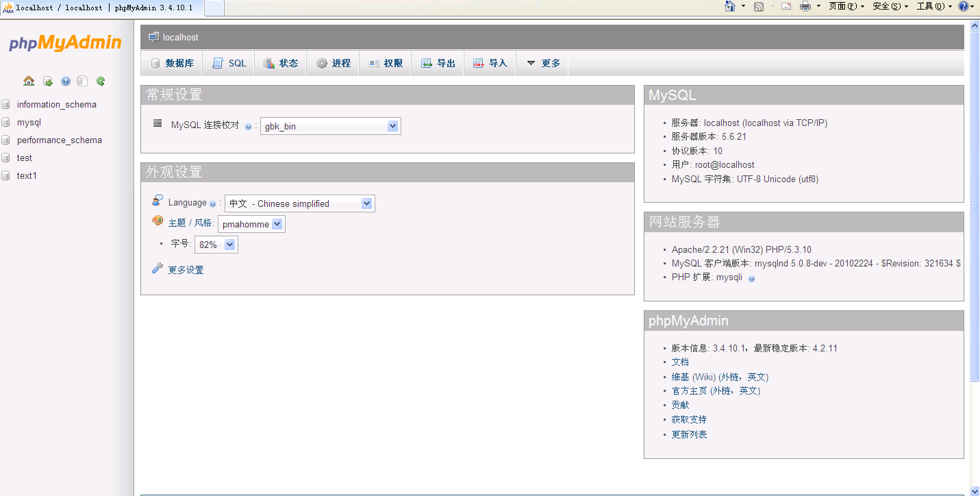This screenshot has width=980, height=496.
Task: Open the 贡献 link
Action: click(x=680, y=406)
